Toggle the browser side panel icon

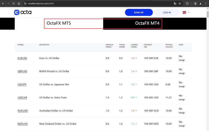pos(195,4)
